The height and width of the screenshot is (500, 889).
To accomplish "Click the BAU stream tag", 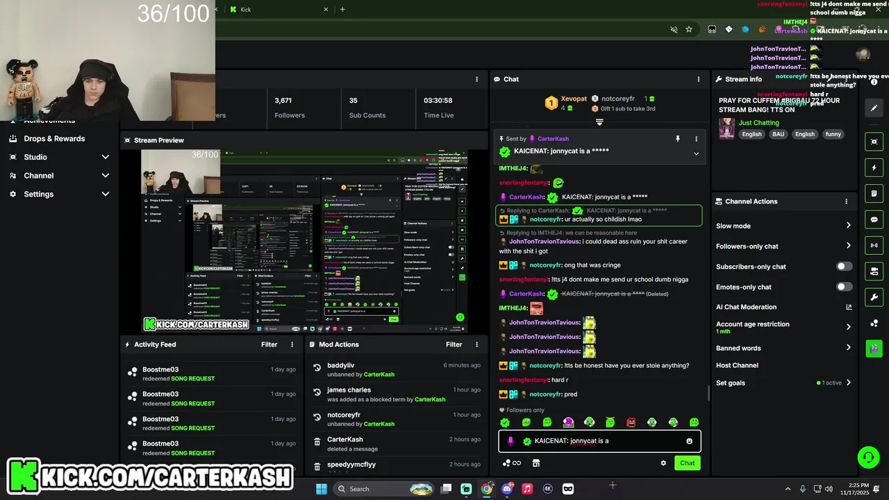I will pyautogui.click(x=778, y=134).
